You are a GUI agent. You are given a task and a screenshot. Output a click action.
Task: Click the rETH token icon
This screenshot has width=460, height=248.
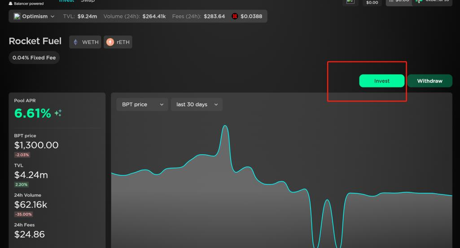pyautogui.click(x=110, y=42)
